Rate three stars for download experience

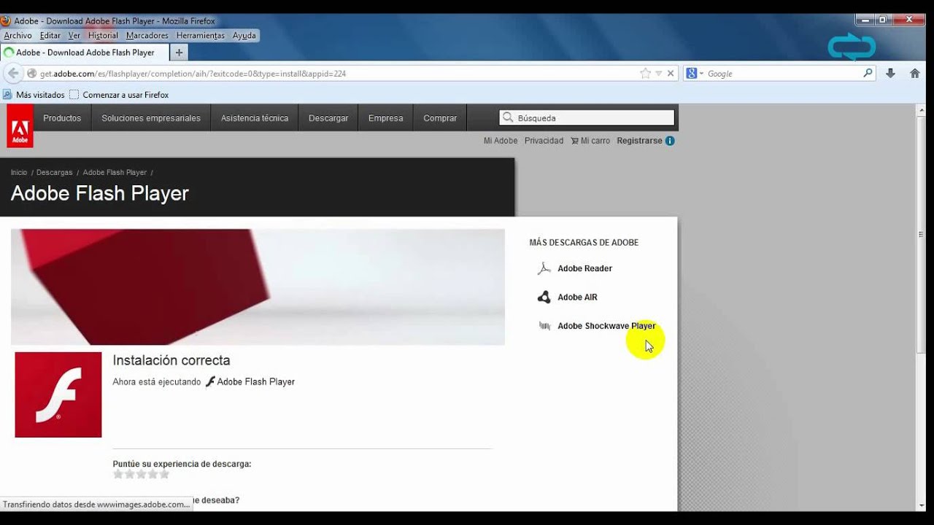pos(142,474)
